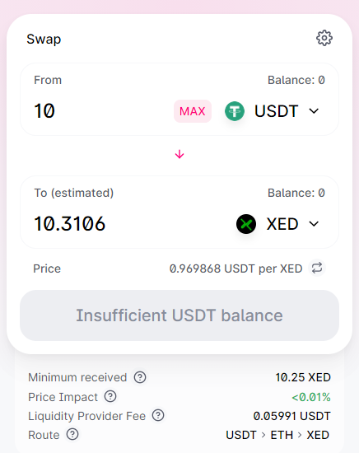
Task: Click the black XED token logo
Action: tap(246, 224)
